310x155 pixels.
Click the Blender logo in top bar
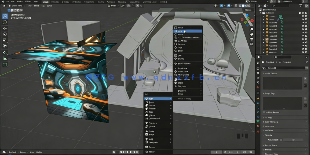coord(3,2)
